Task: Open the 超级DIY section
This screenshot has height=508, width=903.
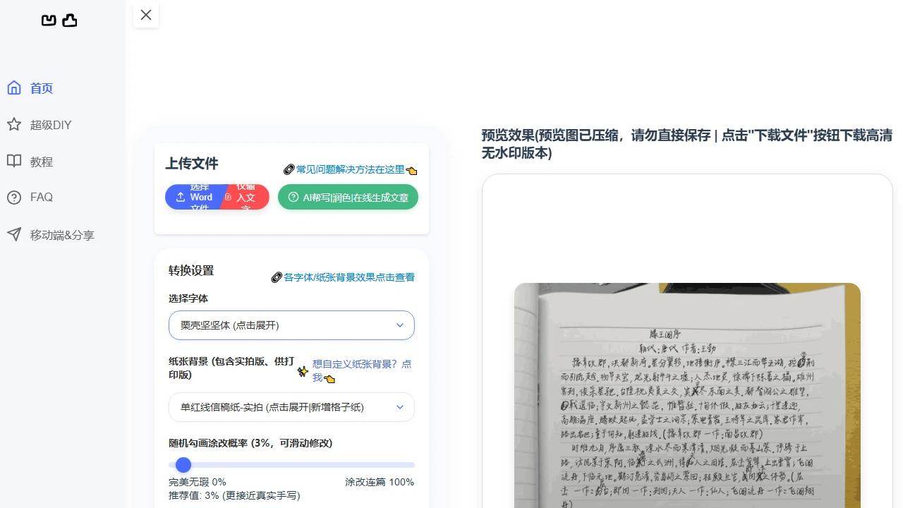Action: click(51, 124)
